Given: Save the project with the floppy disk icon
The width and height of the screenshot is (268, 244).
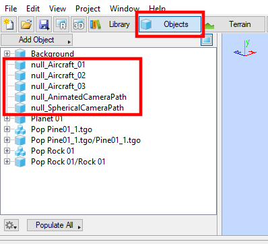Looking at the screenshot, I should [x=44, y=24].
